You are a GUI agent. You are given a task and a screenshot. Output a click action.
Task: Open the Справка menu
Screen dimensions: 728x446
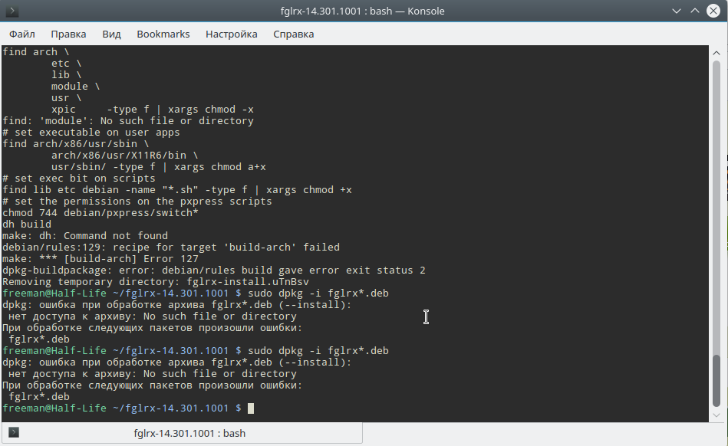click(x=293, y=34)
